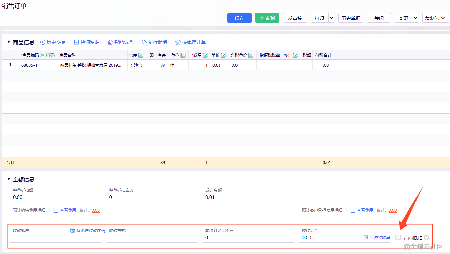The height and width of the screenshot is (254, 450).
Task: Click the 0.00 total under 预计销售费用明细
Action: point(96,210)
